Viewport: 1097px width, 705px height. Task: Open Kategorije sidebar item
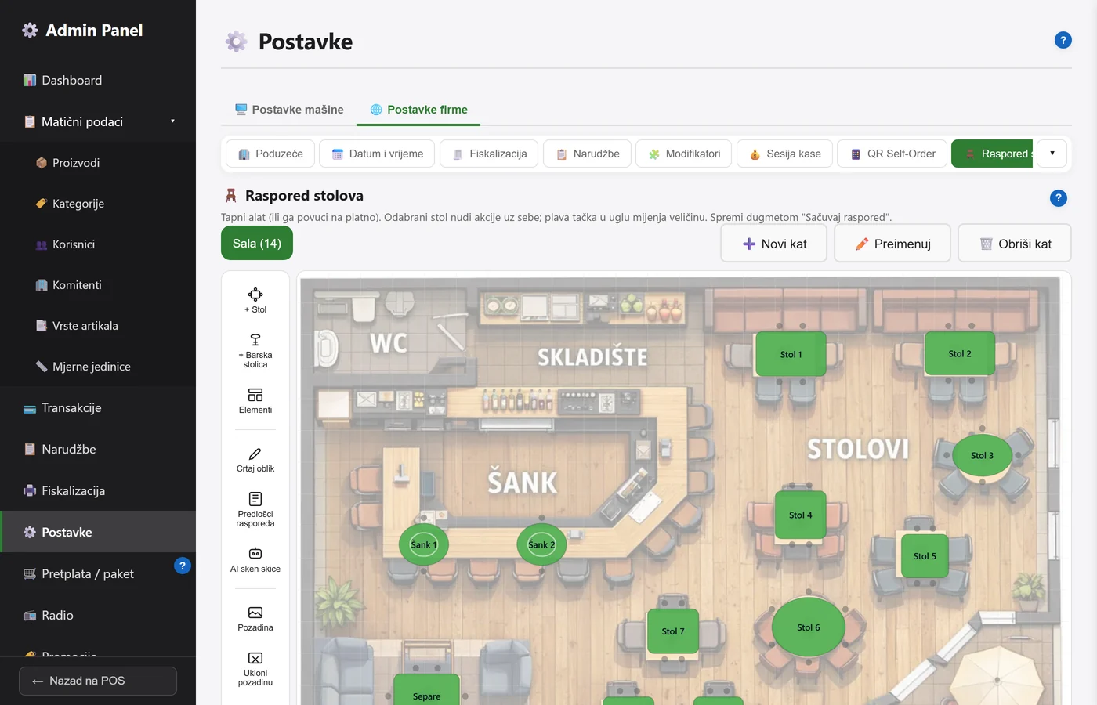(98, 204)
